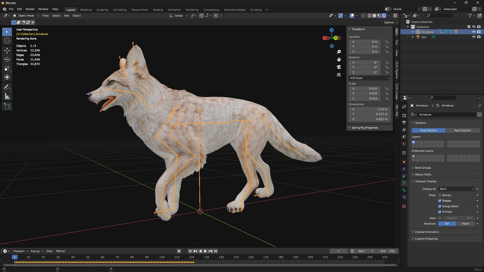The height and width of the screenshot is (272, 484).
Task: Switch skeleton to Rest Position
Action: 462,131
